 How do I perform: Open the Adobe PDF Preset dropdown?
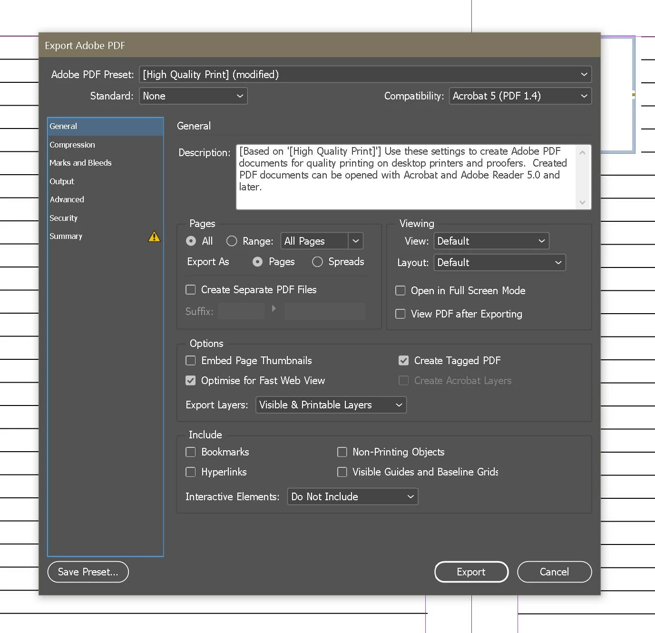click(x=365, y=74)
